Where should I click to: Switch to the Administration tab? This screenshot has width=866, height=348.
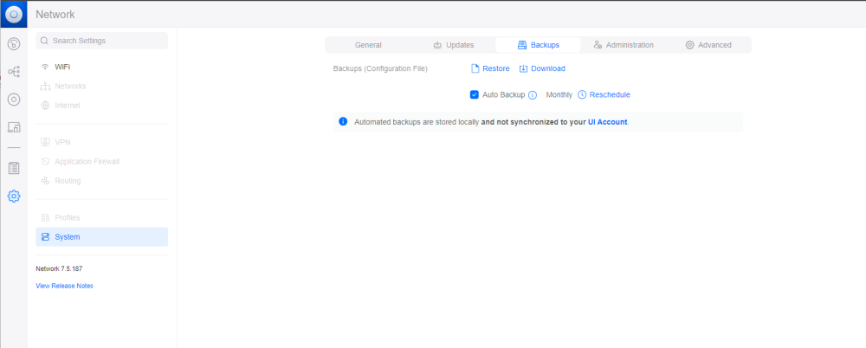(624, 45)
